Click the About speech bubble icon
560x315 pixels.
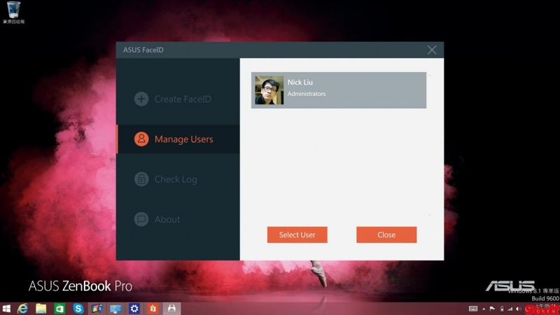[141, 219]
